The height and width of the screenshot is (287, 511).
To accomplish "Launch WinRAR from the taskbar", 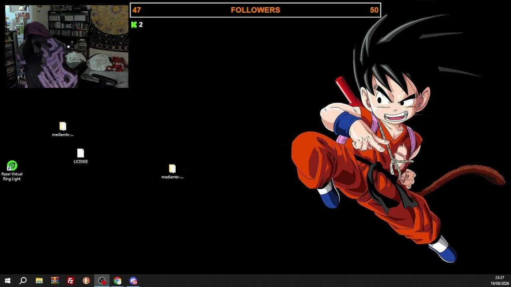I will 55,281.
